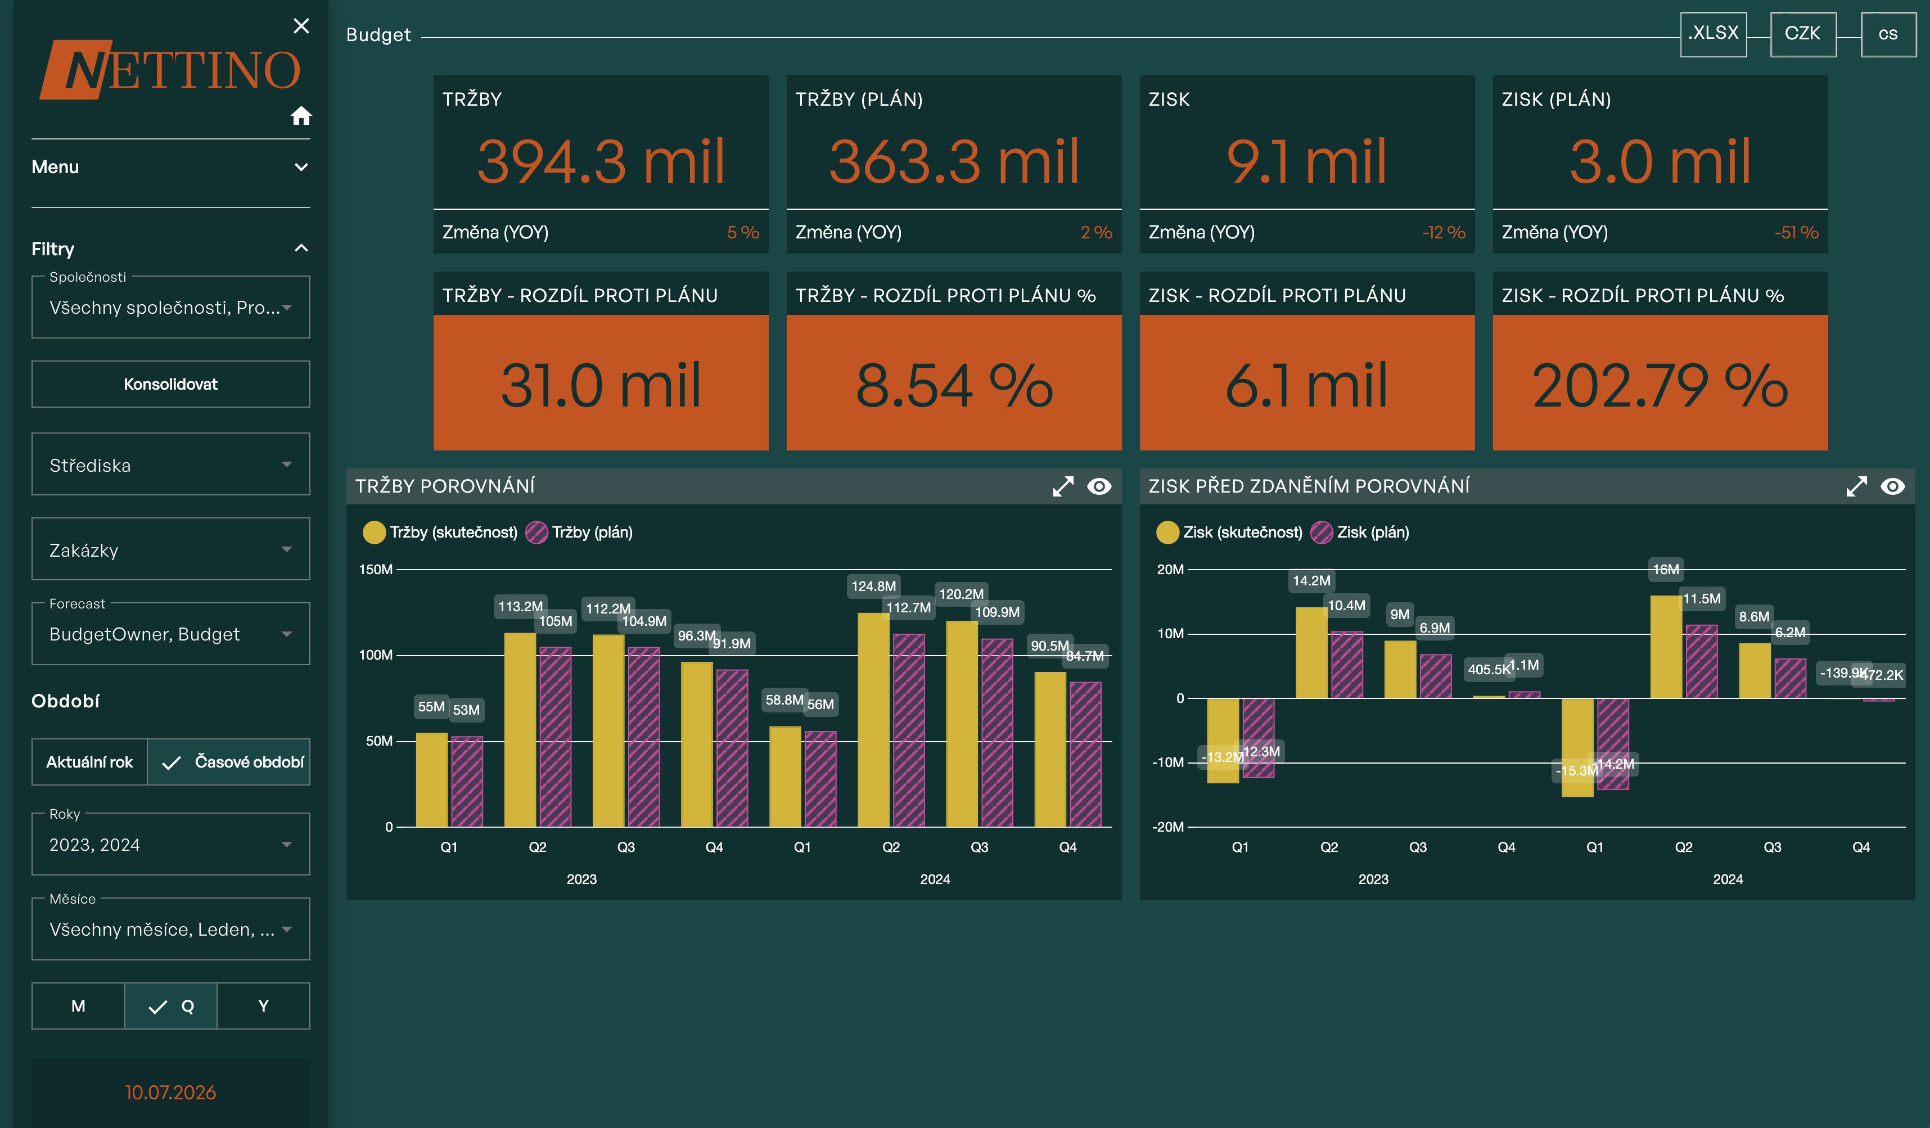Switch granularity to M (monthly)

coord(78,1006)
